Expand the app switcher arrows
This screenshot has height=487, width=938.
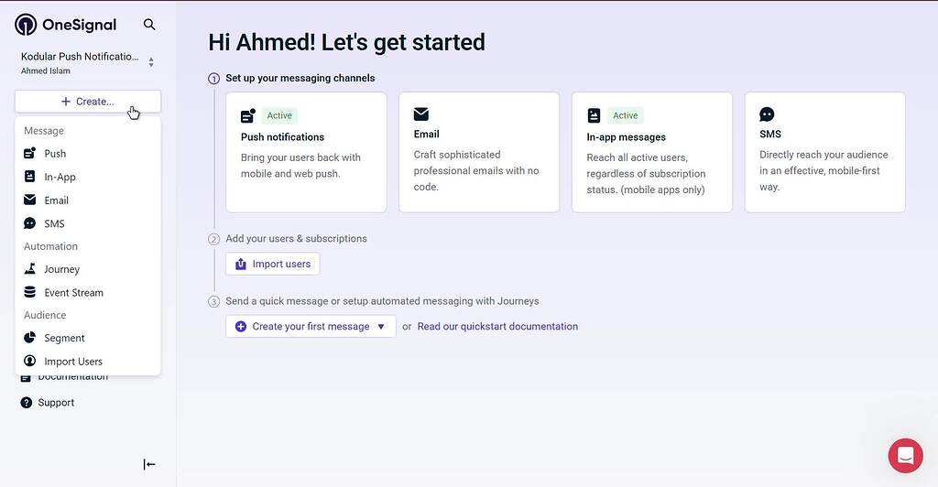[151, 62]
